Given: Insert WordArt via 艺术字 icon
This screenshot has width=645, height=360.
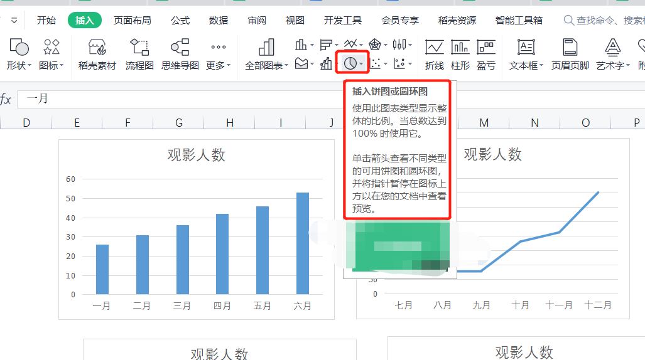Looking at the screenshot, I should 612,47.
